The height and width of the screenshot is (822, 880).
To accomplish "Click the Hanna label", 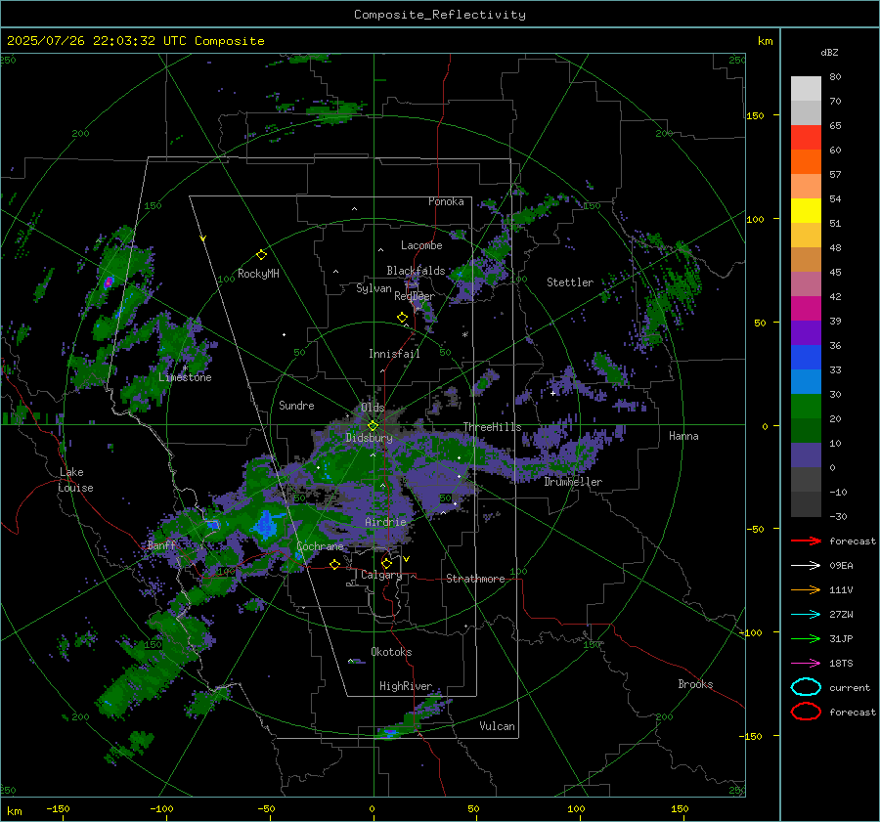I will pos(683,435).
